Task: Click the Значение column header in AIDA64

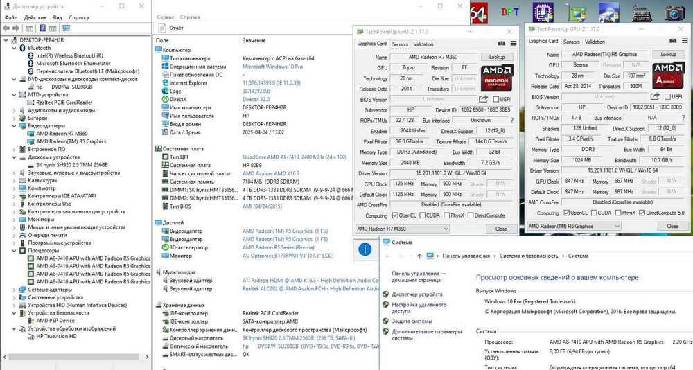Action: (254, 40)
